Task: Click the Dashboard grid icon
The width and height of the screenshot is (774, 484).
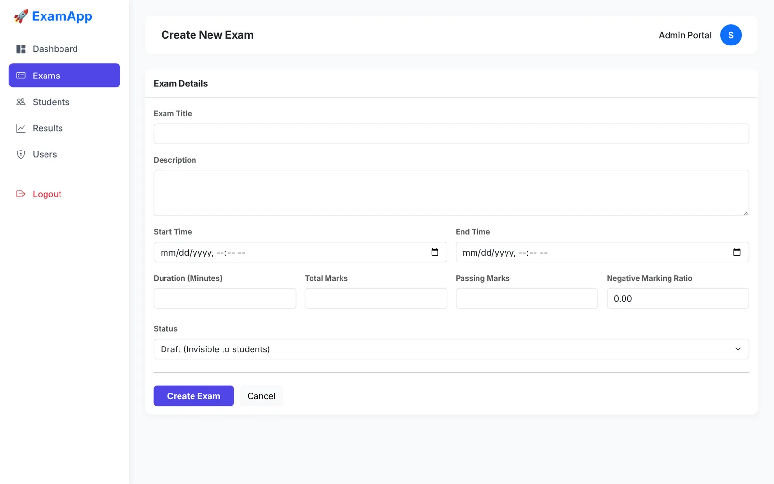Action: [21, 49]
